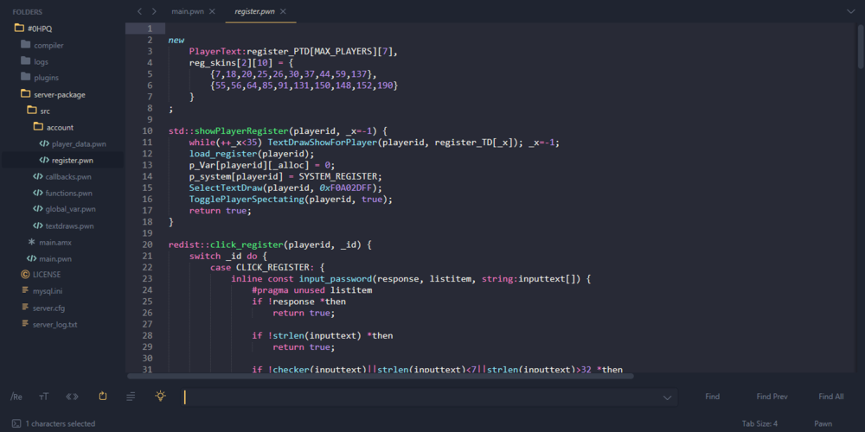865x432 pixels.
Task: Open tab list dropdown at top right
Action: 850,11
